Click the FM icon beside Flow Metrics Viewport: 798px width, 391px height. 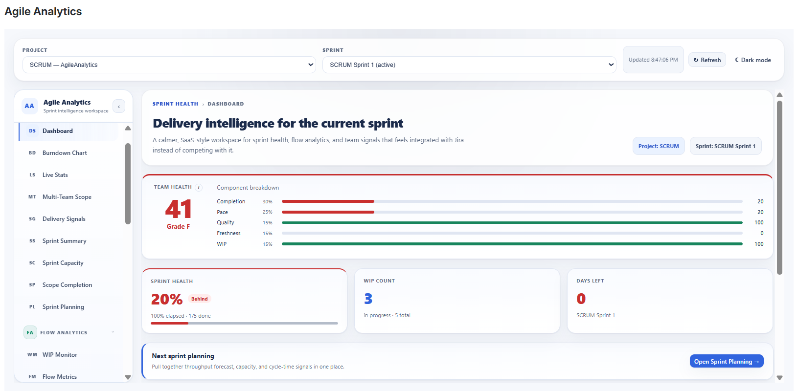point(32,377)
